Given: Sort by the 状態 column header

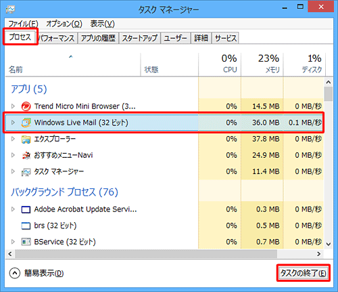Looking at the screenshot, I should tap(170, 64).
